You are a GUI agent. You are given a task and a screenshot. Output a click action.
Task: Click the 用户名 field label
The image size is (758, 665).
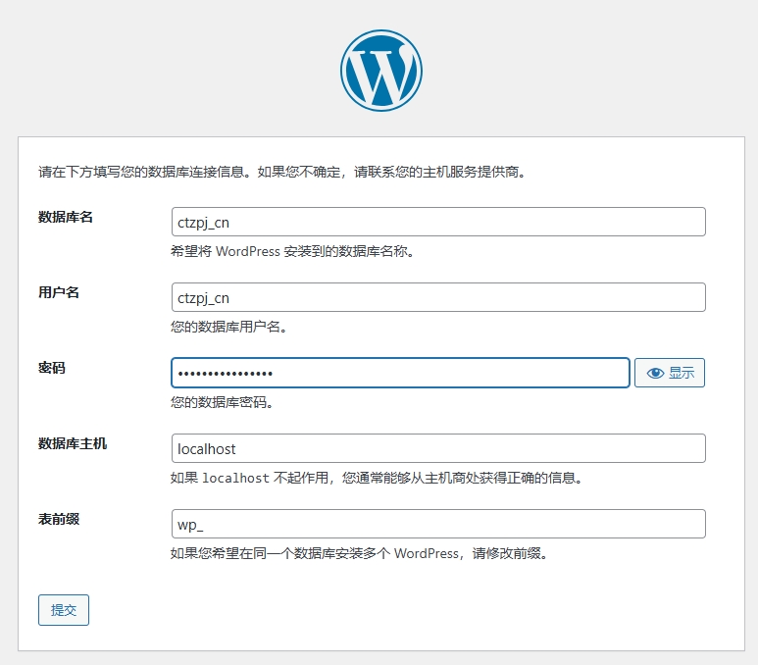[x=59, y=292]
